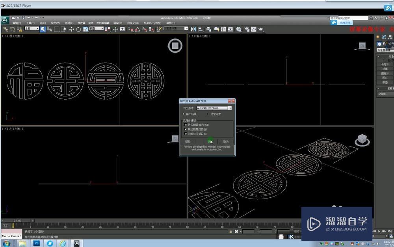Select the 整个场景 radio button
Screen dimensions: 394x247
click(184, 114)
